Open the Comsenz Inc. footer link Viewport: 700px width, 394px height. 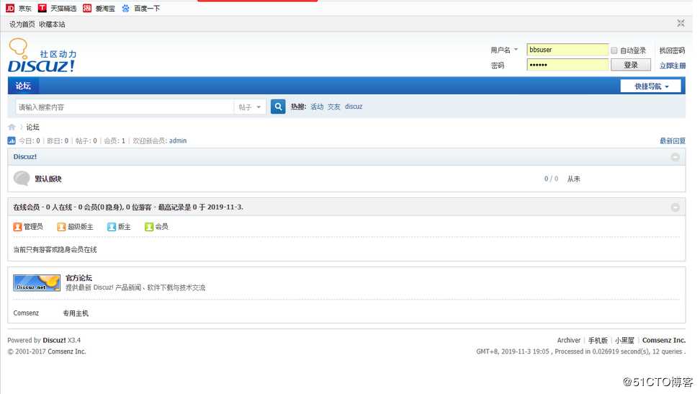coord(664,341)
